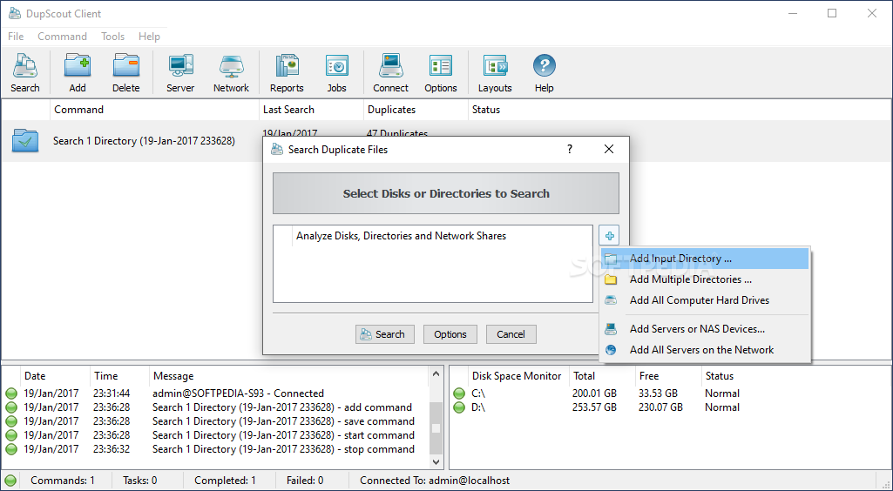
Task: Choose Add All Servers on the Network
Action: [x=705, y=350]
